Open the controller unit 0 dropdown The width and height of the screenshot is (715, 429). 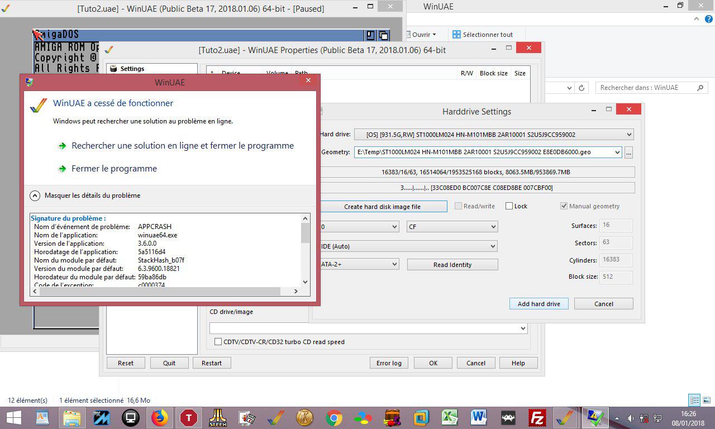click(x=394, y=227)
